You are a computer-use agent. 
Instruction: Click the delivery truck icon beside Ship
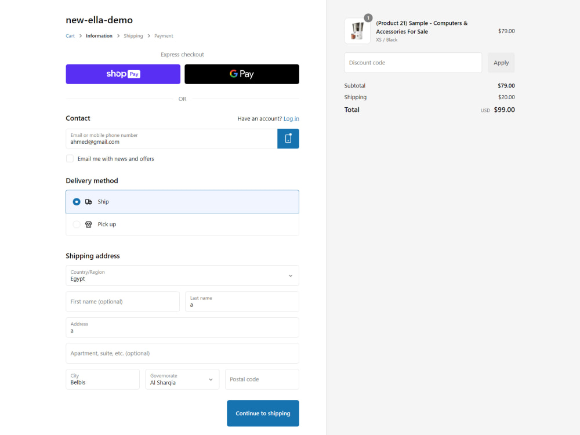pyautogui.click(x=88, y=201)
